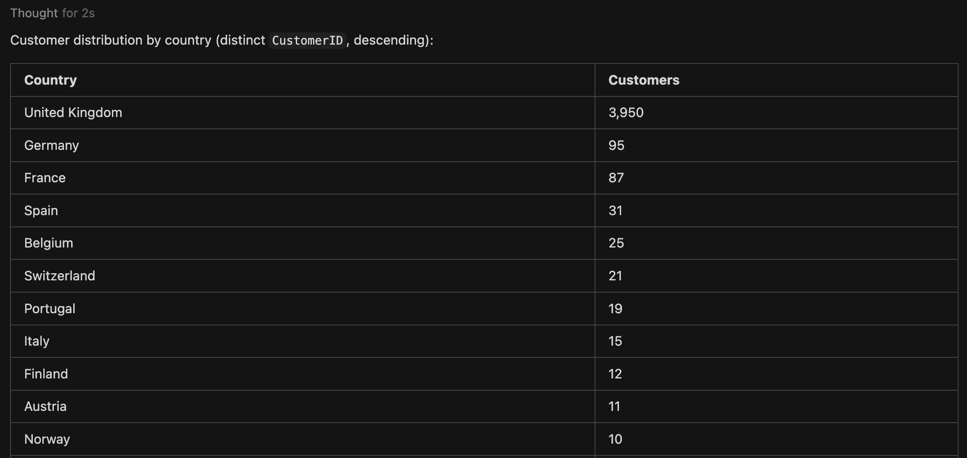Image resolution: width=967 pixels, height=458 pixels.
Task: Select the France row cell
Action: 45,178
